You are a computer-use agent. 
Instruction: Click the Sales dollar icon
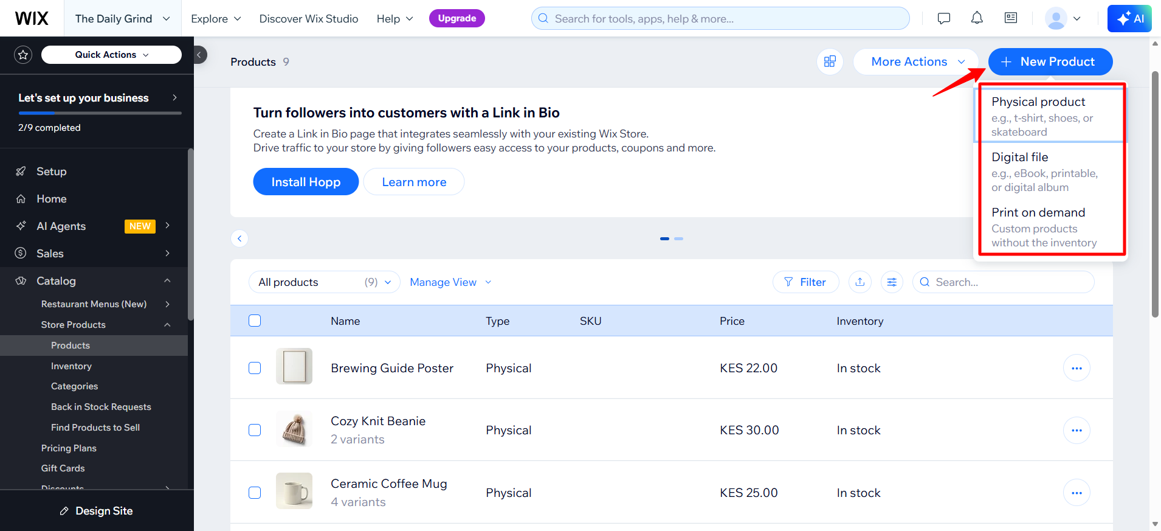coord(21,253)
